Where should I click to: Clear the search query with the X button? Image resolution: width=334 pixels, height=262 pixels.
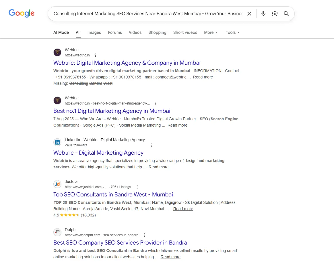249,13
